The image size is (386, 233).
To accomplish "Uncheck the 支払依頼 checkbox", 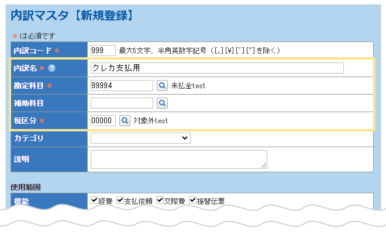I will point(120,200).
